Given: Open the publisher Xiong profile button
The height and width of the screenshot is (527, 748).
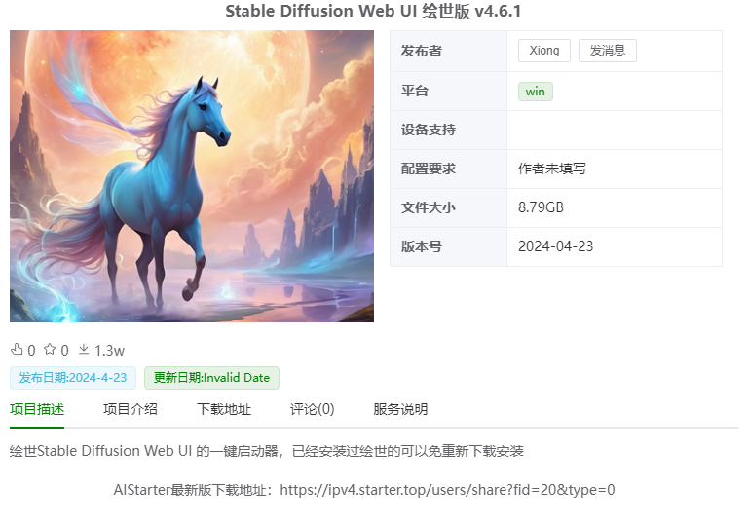Looking at the screenshot, I should coord(544,51).
